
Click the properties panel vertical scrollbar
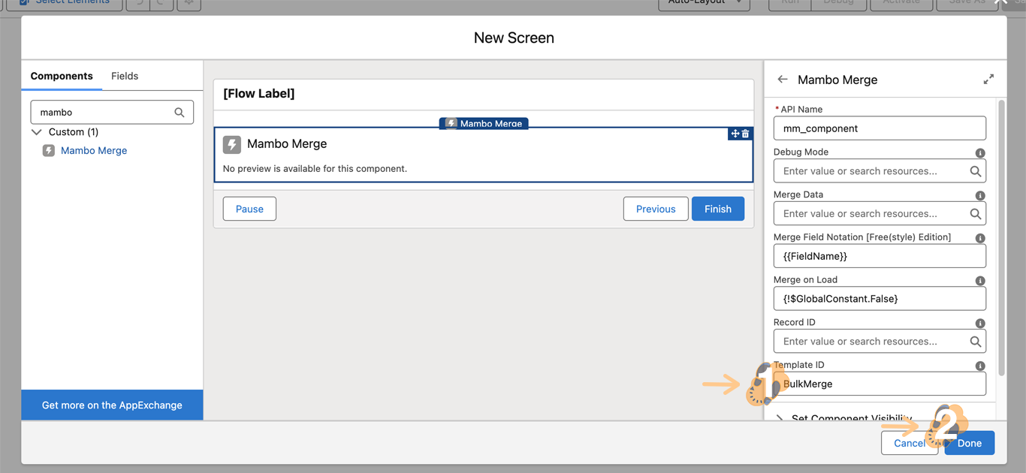(x=1000, y=240)
